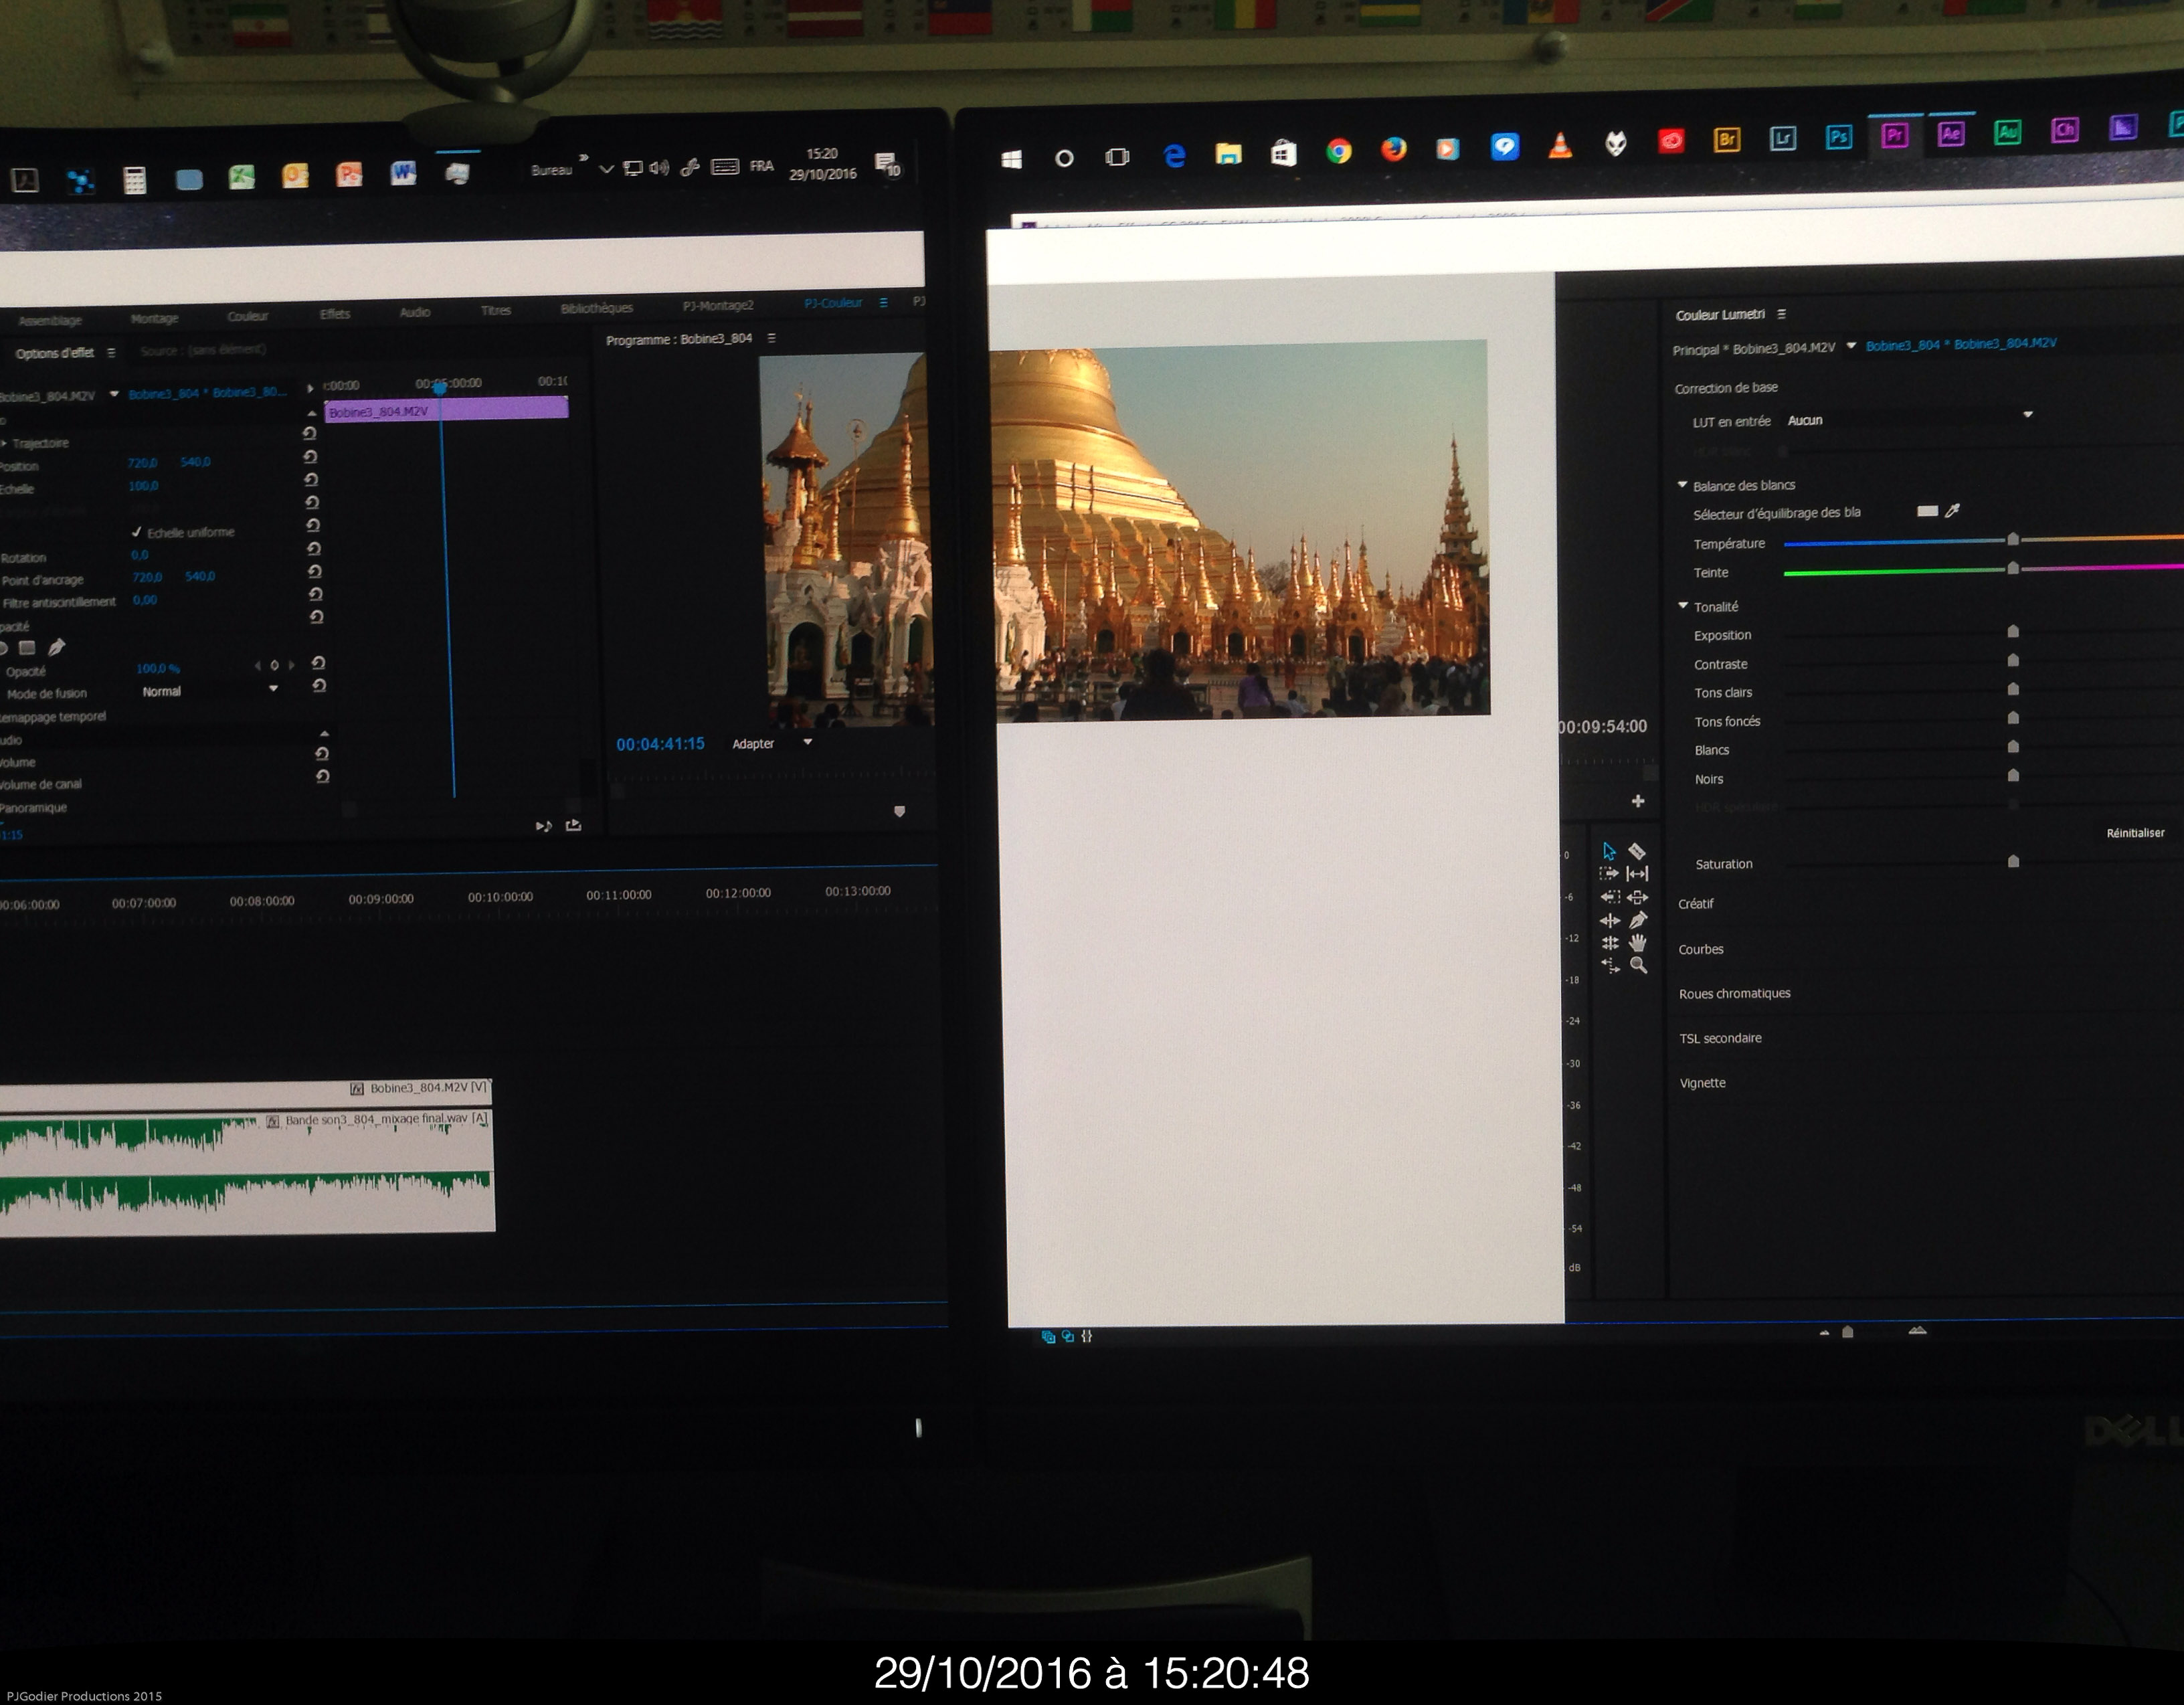The image size is (2184, 1705).
Task: Click the Température slider handle
Action: point(2013,540)
